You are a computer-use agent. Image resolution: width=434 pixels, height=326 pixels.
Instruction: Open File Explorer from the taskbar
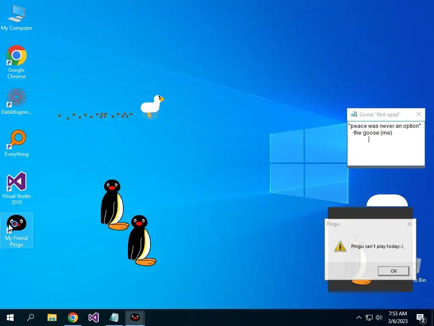coord(52,318)
